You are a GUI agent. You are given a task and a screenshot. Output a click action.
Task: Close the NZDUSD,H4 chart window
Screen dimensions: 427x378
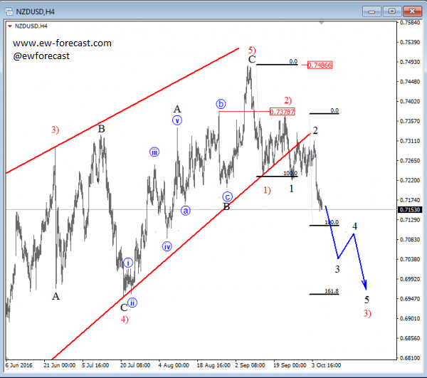(412, 11)
